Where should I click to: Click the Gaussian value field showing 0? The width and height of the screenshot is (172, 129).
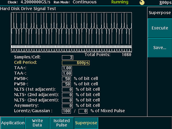tap(83, 111)
